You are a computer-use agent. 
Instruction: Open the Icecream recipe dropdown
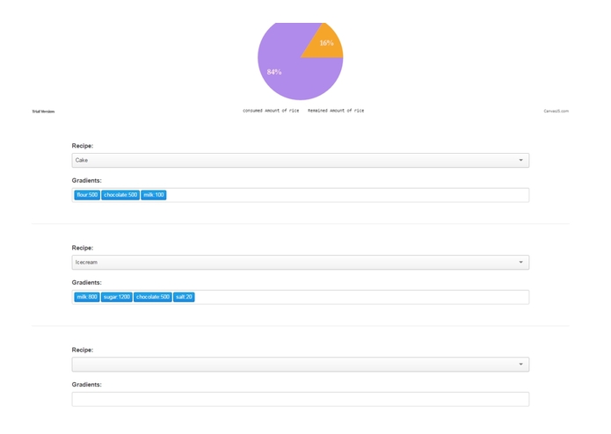[300, 263]
